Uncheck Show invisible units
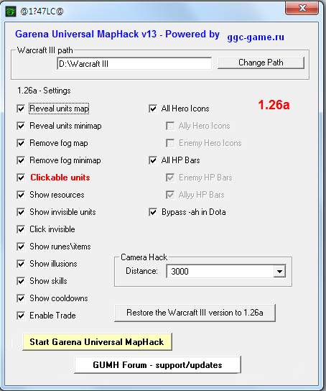The height and width of the screenshot is (391, 326). pyautogui.click(x=21, y=212)
